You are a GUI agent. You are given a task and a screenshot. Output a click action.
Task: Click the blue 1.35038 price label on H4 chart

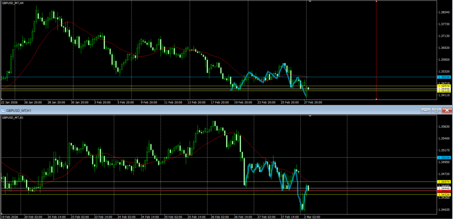point(443,77)
